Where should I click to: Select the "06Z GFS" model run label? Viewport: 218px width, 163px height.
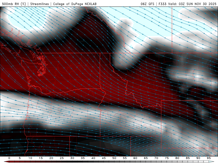click(147, 4)
